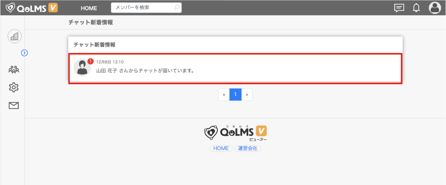The image size is (446, 185).
Task: Go to previous page with « button
Action: (224, 94)
